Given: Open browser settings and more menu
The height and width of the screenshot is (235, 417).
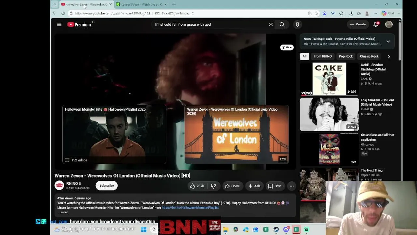Looking at the screenshot, I should [x=375, y=13].
